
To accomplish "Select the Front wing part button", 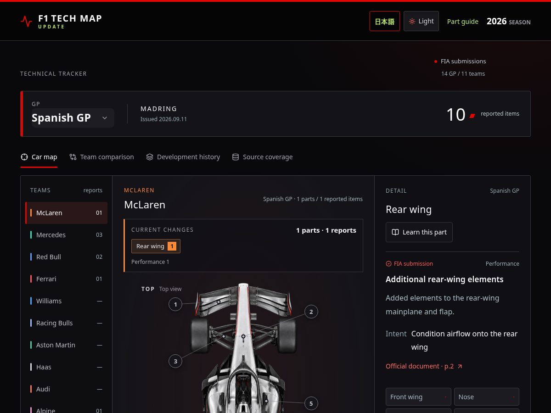I will click(418, 397).
